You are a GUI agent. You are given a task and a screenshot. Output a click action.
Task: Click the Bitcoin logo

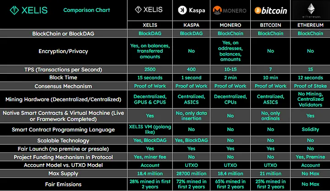coord(271,10)
